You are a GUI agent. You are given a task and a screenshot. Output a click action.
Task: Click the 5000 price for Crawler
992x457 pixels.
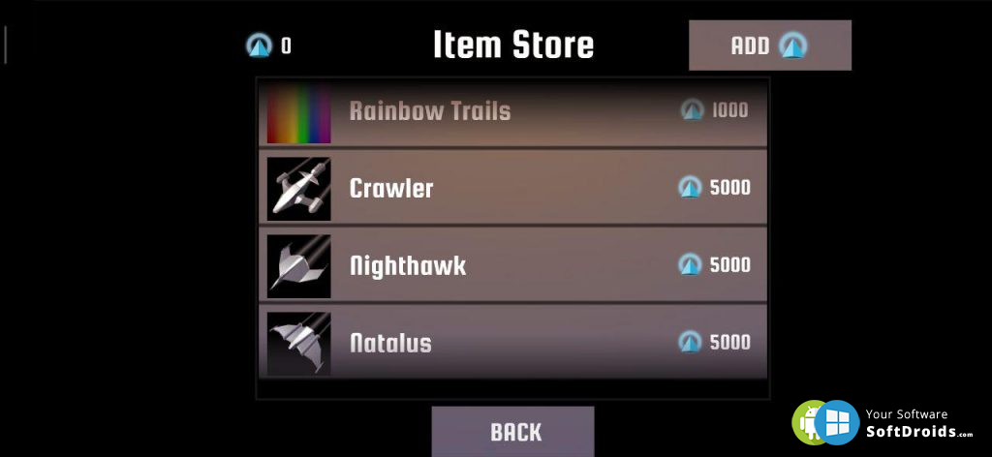730,188
